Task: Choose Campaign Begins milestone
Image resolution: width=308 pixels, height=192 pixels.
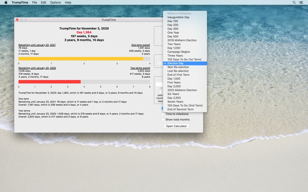Action: click(x=185, y=52)
